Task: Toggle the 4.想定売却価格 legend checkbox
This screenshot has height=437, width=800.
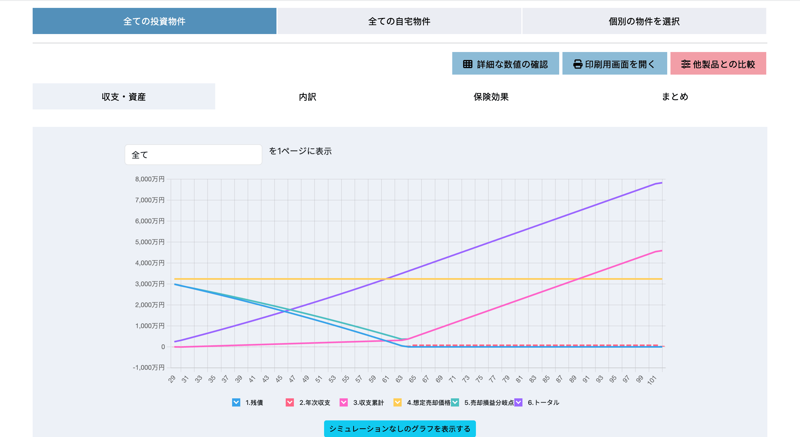Action: 398,402
